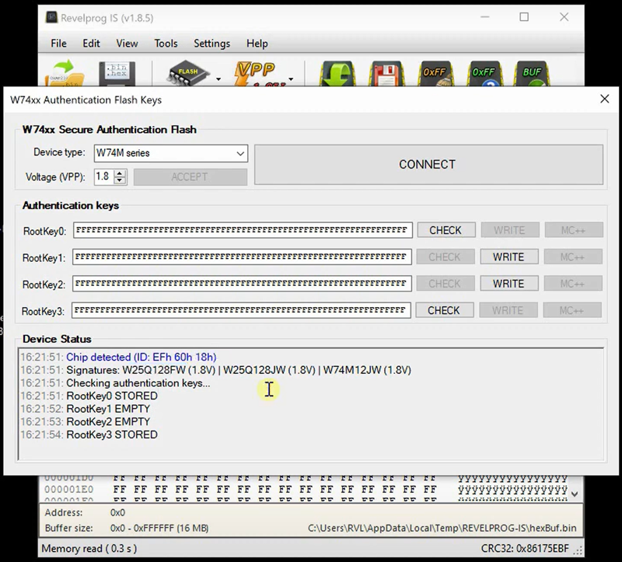Viewport: 622px width, 562px height.
Task: Select the FLASH chip device icon
Action: [x=189, y=74]
